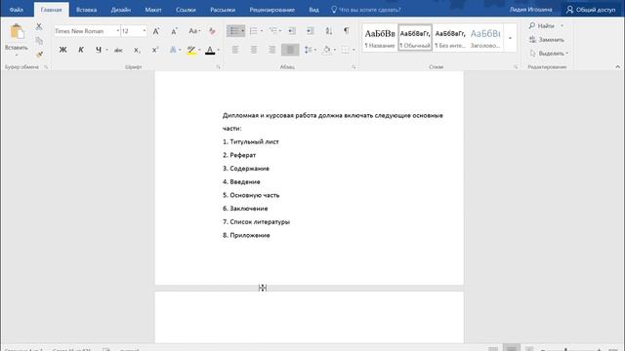
Task: Apply the font color A button
Action: pos(210,50)
